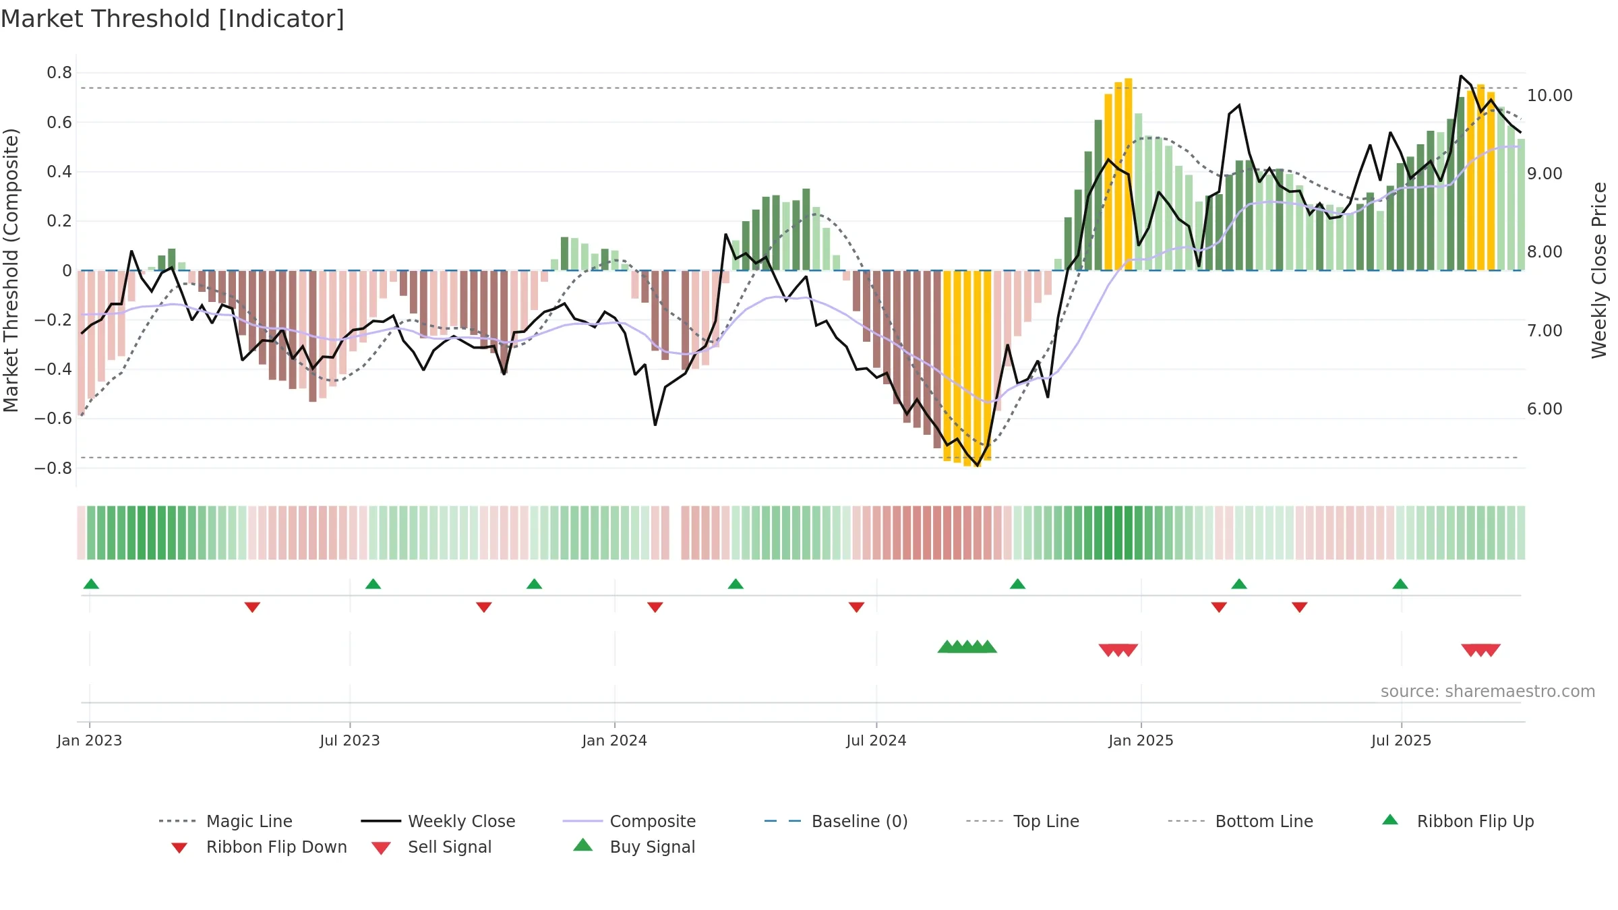Click the red sell signal cluster in Aug 2025

[x=1481, y=650]
